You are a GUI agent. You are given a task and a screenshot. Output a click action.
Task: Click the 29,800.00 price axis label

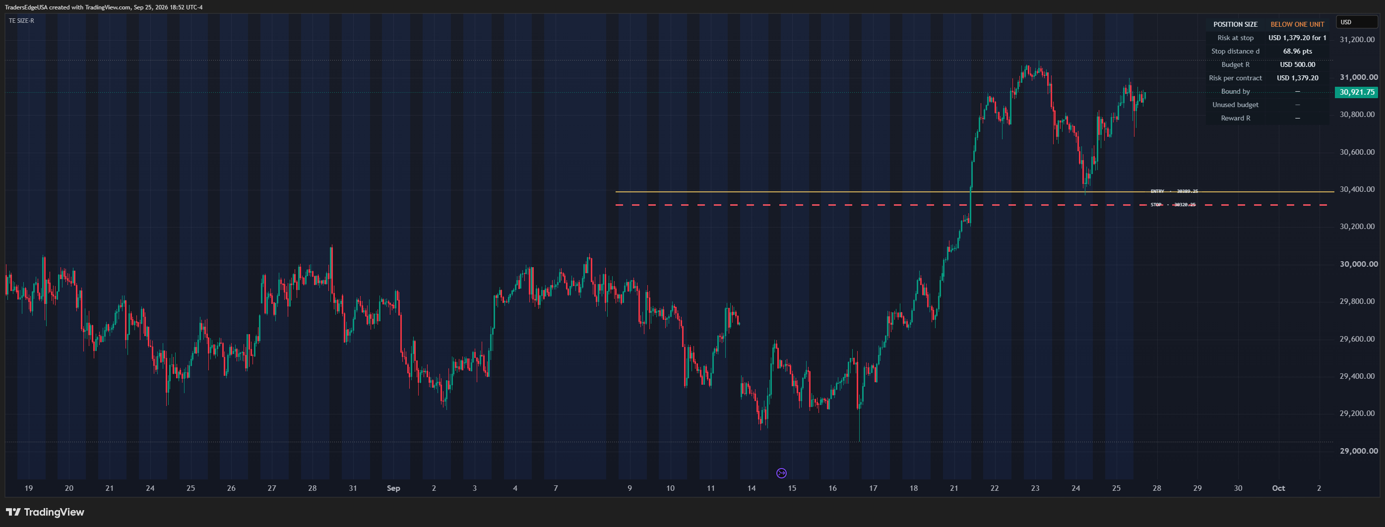1357,301
